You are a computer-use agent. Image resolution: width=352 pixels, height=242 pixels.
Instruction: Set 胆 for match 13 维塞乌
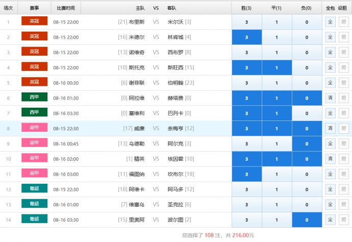point(344,205)
